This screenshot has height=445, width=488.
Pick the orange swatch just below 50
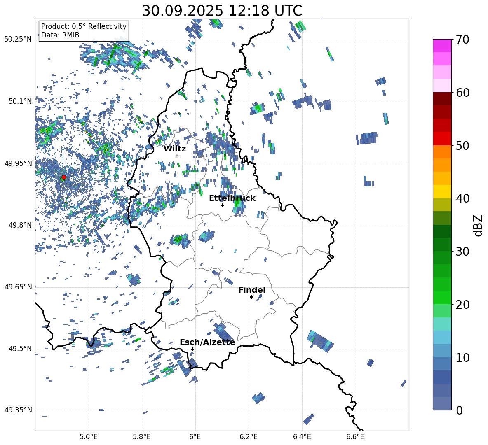pyautogui.click(x=442, y=151)
